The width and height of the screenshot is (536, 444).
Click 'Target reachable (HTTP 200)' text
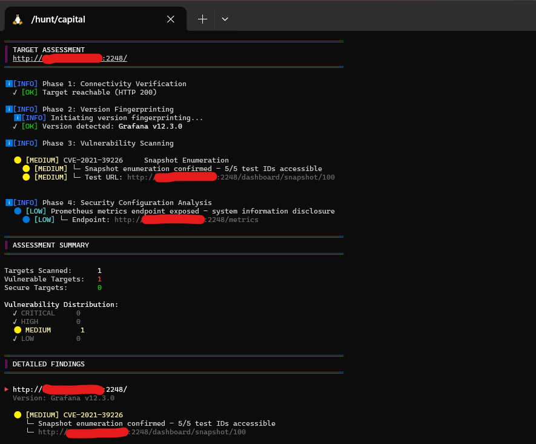[x=99, y=92]
